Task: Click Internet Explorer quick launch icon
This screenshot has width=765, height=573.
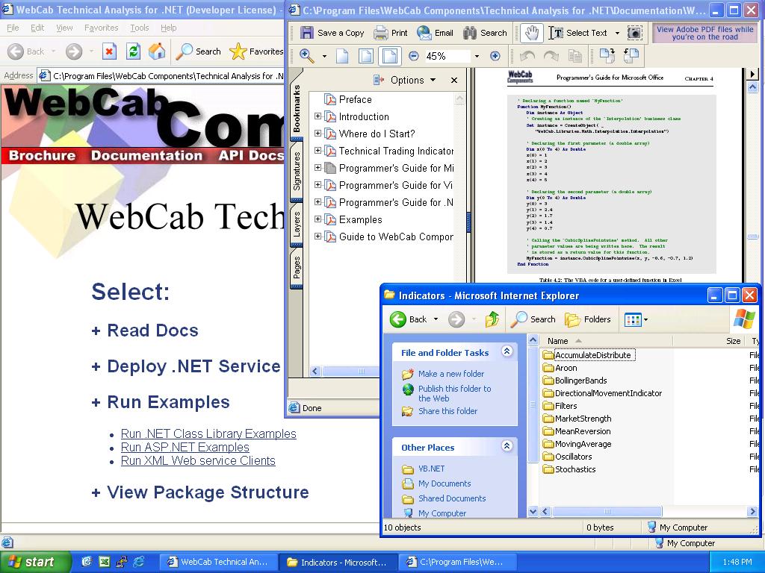Action: (x=139, y=562)
